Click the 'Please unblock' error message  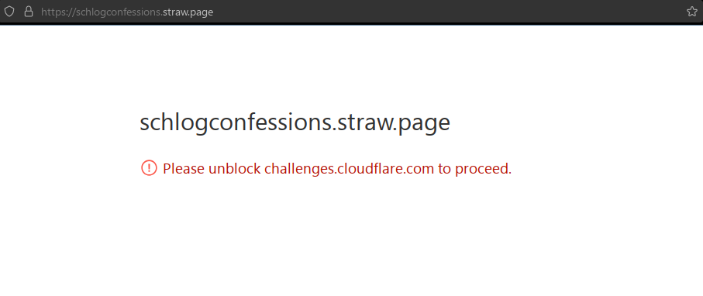[336, 169]
